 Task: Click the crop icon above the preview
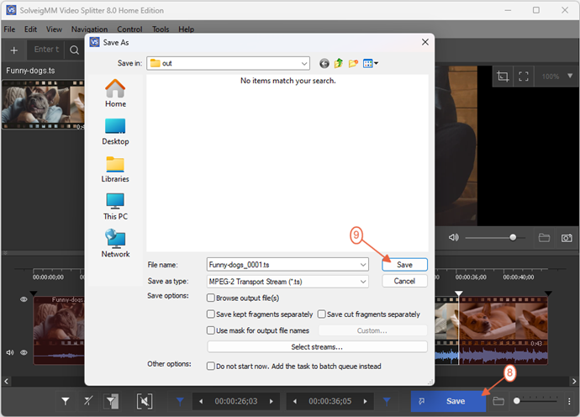503,77
